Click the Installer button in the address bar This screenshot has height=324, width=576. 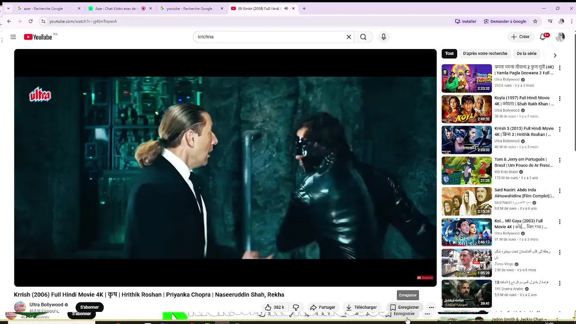click(466, 21)
